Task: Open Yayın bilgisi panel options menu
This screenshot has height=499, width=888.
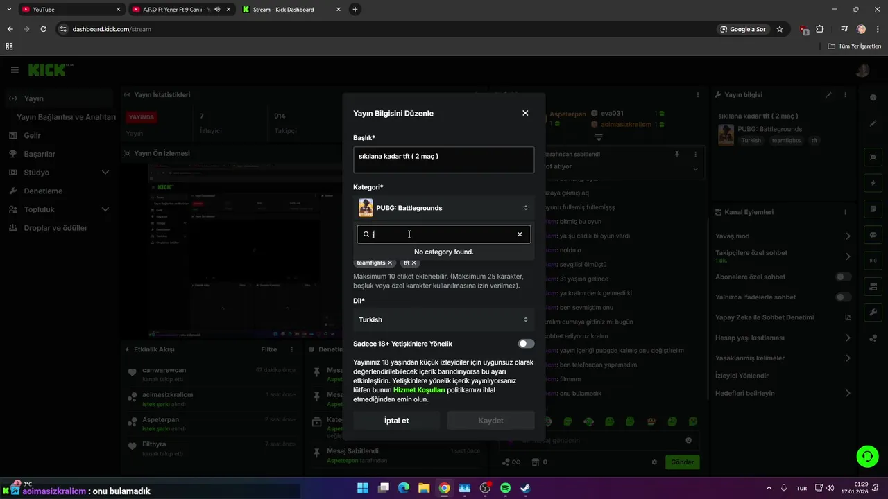Action: coord(845,95)
